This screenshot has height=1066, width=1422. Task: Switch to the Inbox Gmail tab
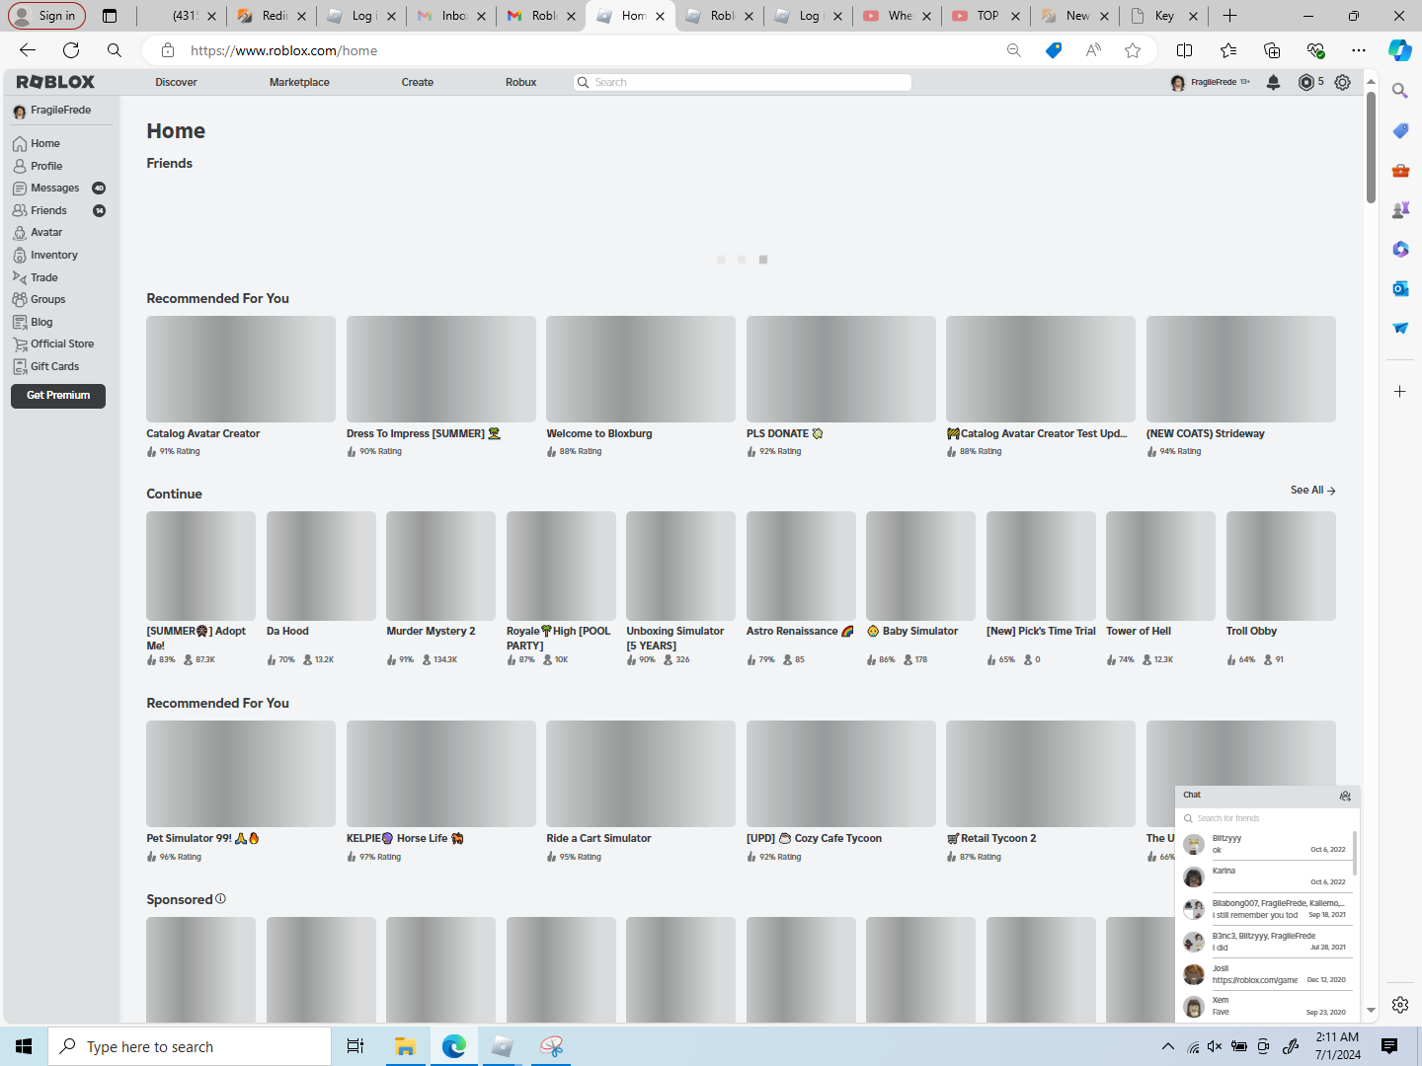tap(452, 16)
